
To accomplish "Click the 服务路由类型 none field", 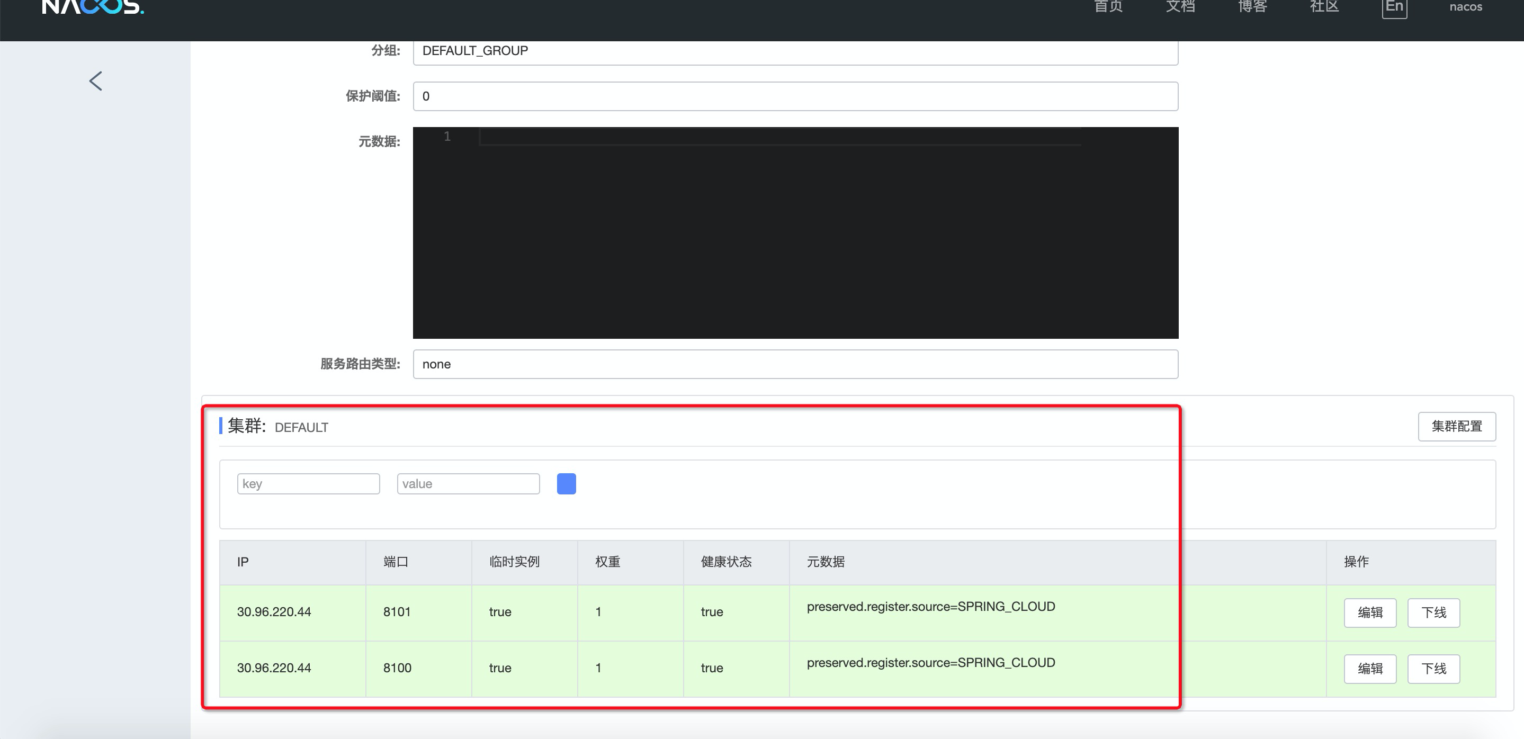I will pos(795,364).
